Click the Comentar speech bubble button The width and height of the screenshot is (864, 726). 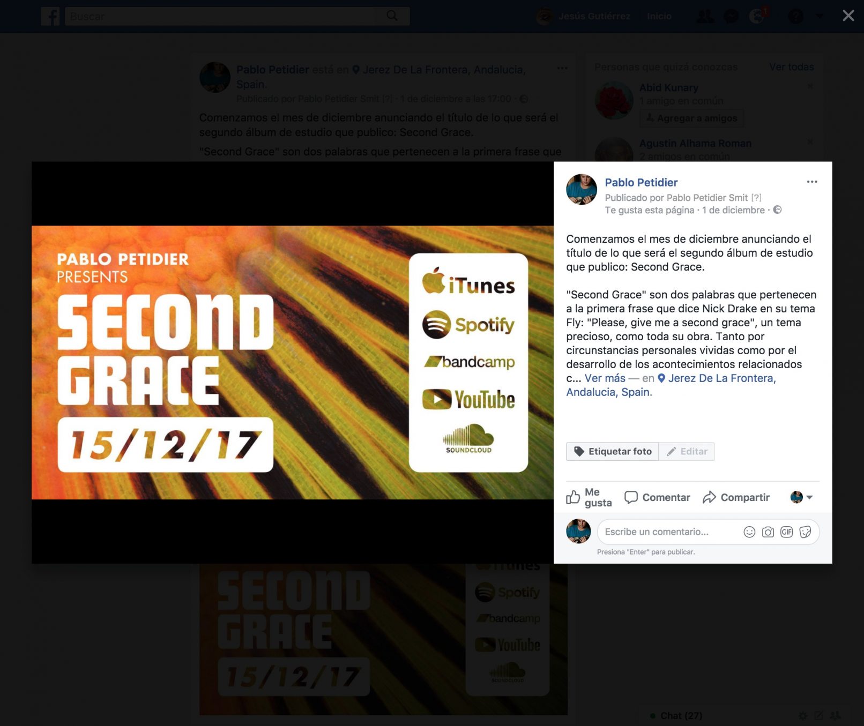[x=658, y=497]
